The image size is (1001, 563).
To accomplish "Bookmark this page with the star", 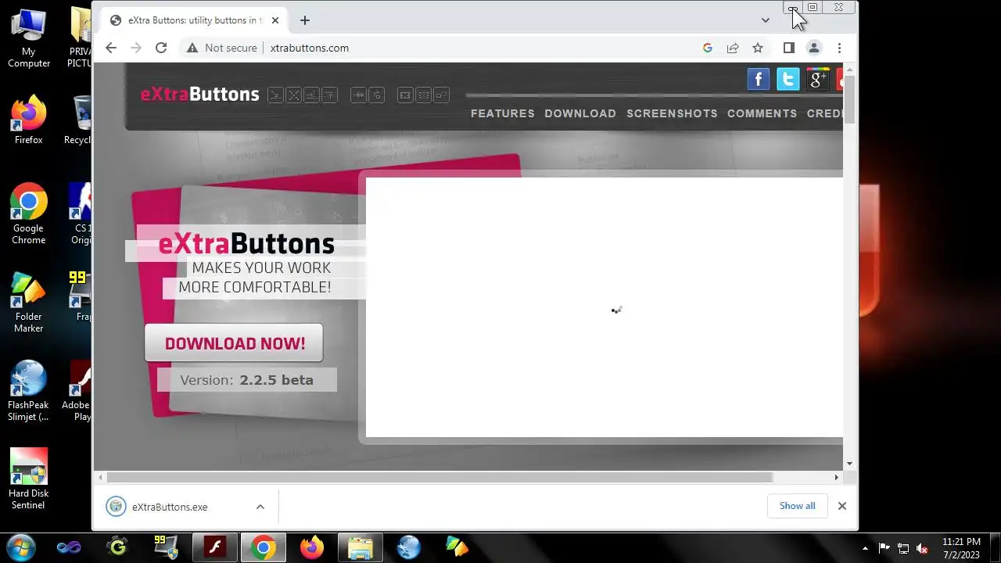I will tap(758, 48).
